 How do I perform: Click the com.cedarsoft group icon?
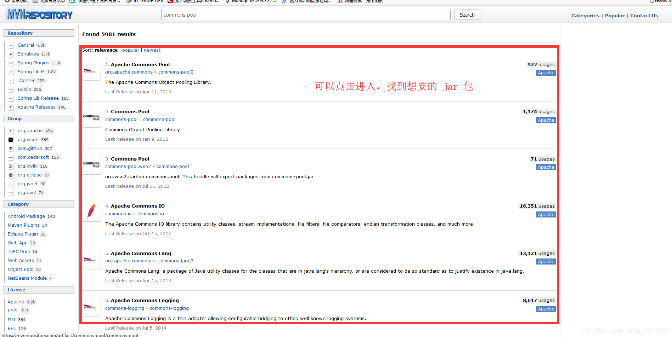(11, 157)
